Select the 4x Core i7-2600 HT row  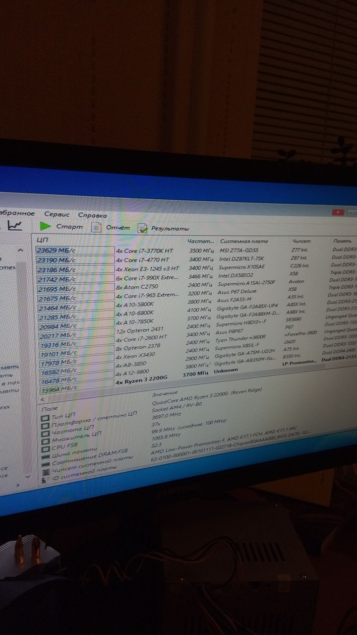141,339
